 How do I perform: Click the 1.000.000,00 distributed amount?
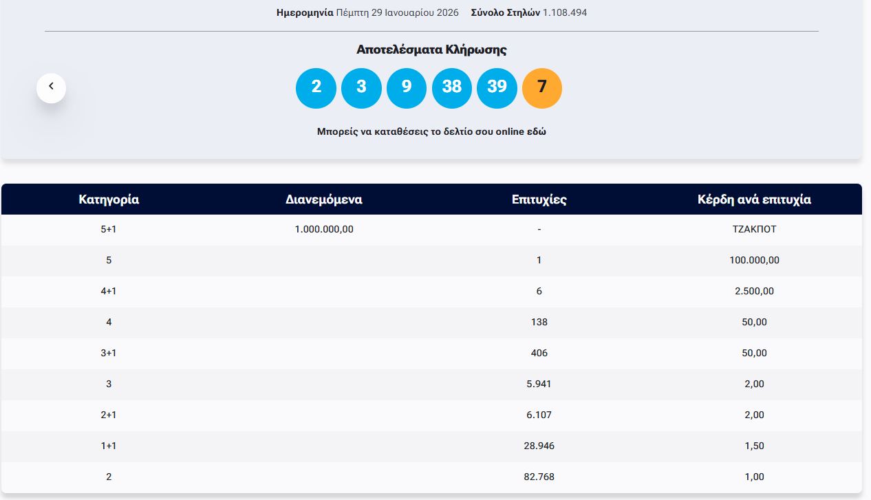pos(323,230)
